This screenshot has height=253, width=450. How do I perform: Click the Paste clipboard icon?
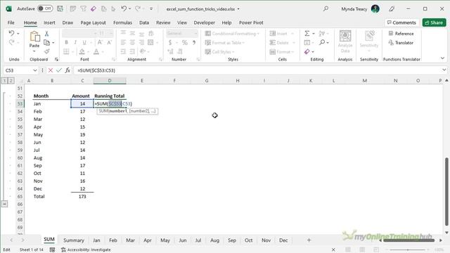[34, 37]
